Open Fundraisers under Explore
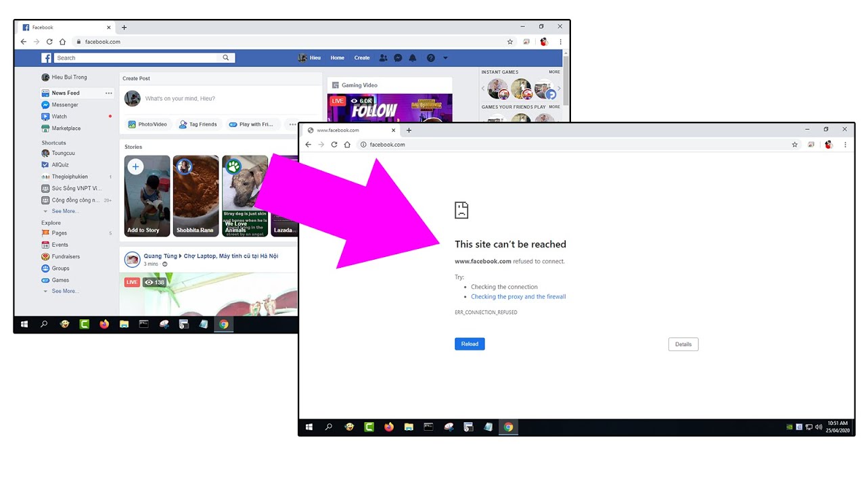 [61, 257]
